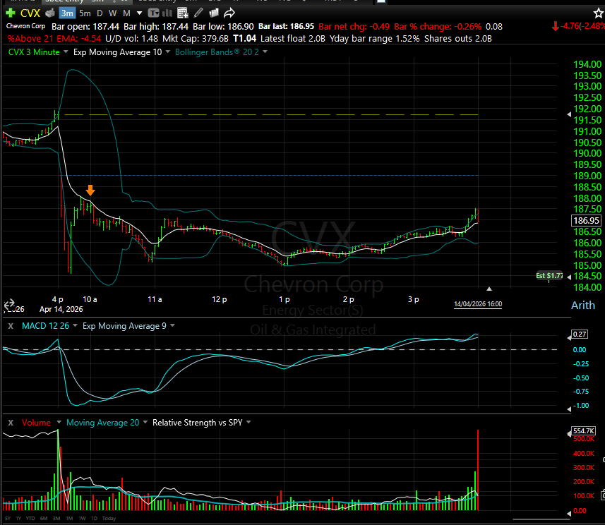Viewport: 605px width, 525px height.
Task: Switch to the Daily (D) timeframe
Action: tap(99, 13)
